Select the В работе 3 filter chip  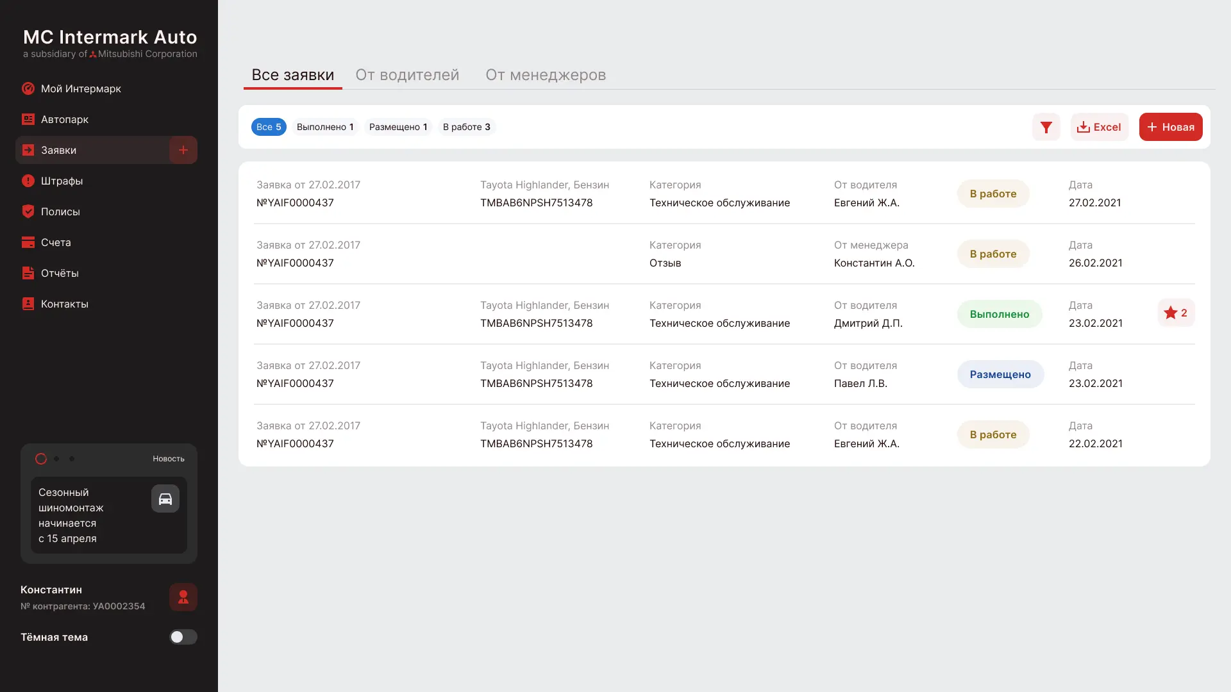(x=467, y=127)
